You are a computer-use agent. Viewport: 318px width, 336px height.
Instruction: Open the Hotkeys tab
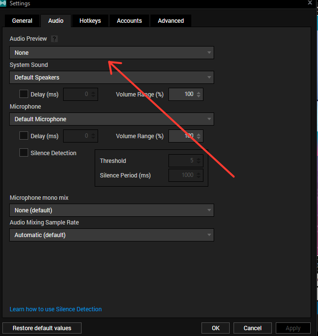click(x=90, y=21)
